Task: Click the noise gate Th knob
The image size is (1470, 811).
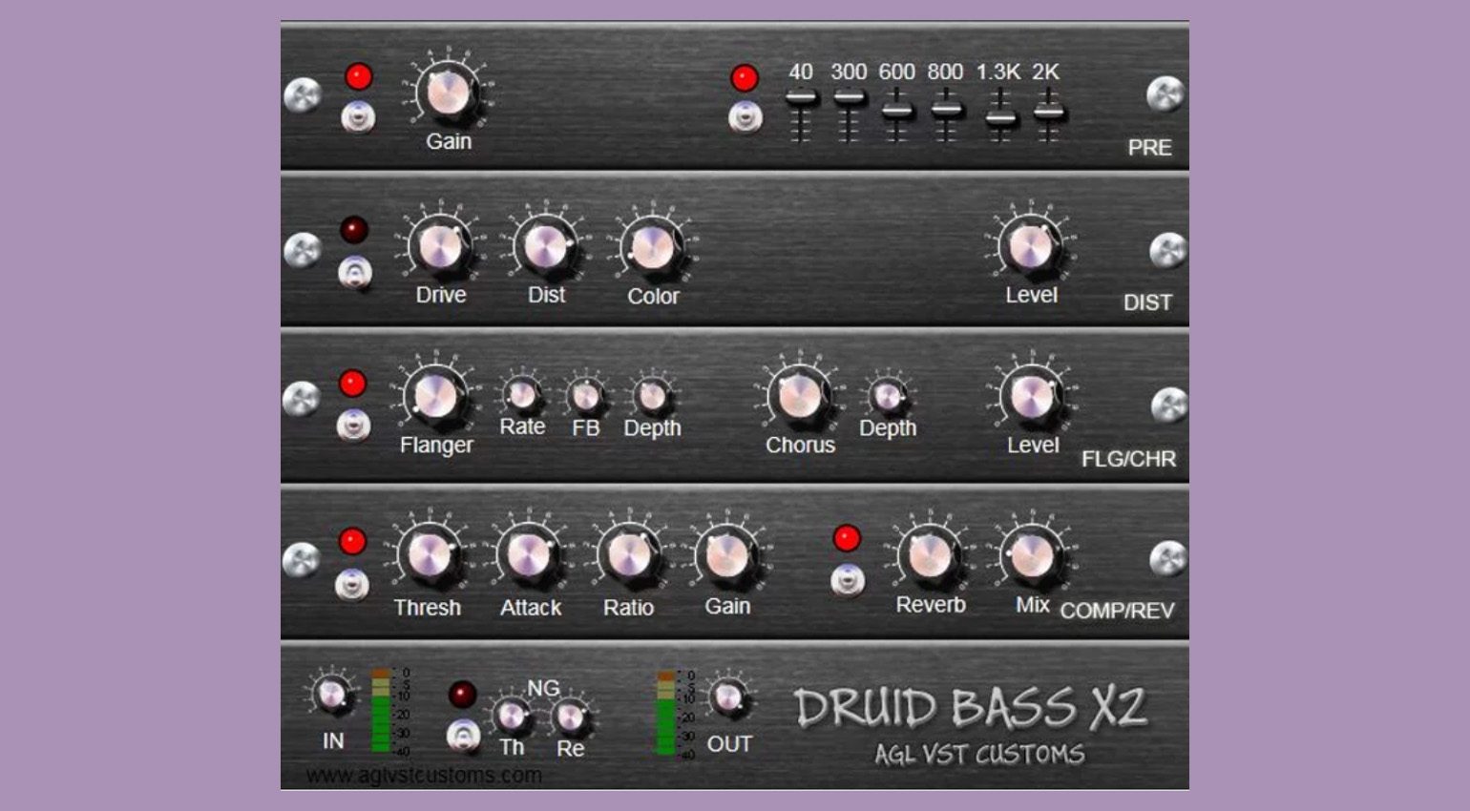Action: pos(512,716)
